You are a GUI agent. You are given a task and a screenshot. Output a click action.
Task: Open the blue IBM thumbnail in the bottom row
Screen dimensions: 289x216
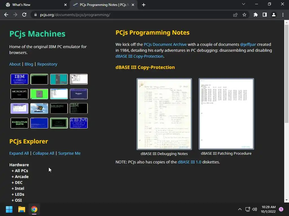click(79, 123)
